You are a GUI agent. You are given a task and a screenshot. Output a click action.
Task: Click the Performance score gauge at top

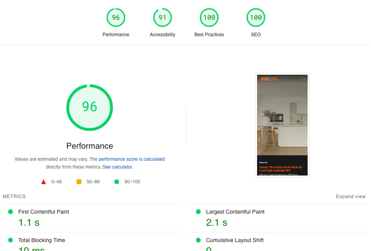click(x=116, y=18)
